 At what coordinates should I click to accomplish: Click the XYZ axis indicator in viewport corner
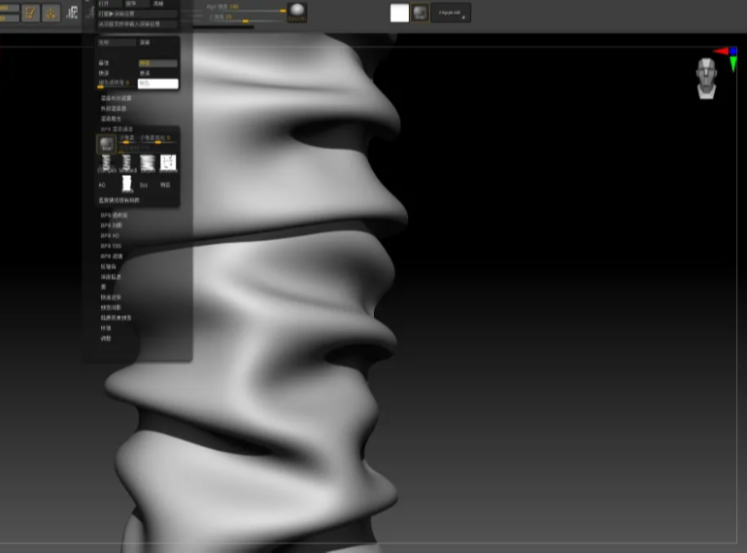[725, 52]
